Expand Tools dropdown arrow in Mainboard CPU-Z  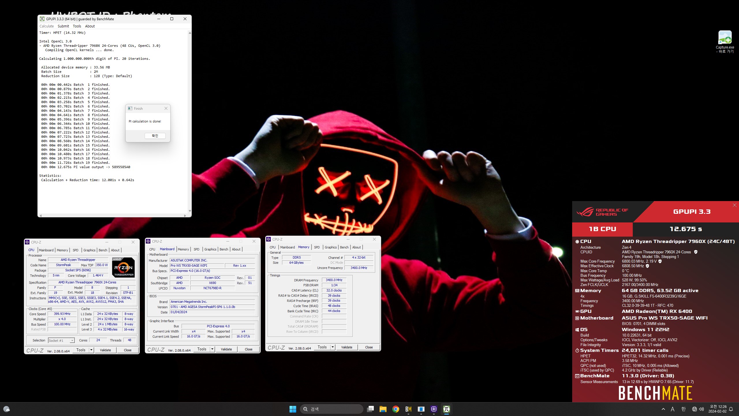click(212, 349)
